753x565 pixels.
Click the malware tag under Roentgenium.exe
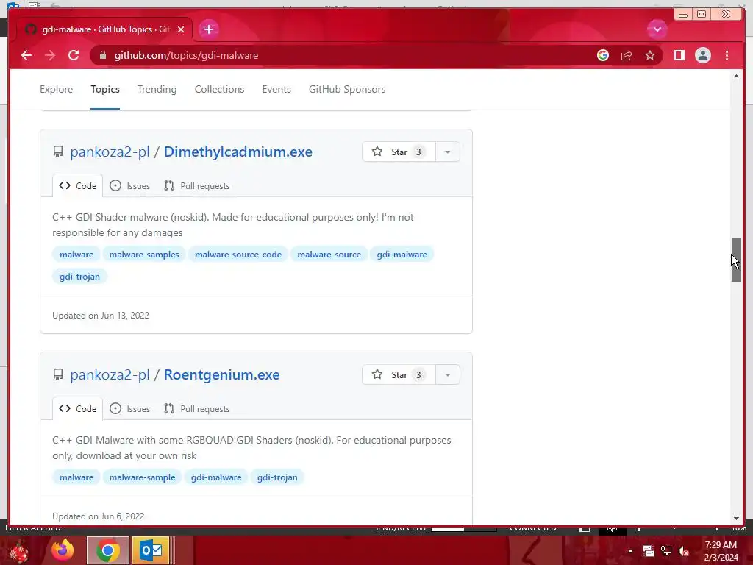(x=76, y=477)
